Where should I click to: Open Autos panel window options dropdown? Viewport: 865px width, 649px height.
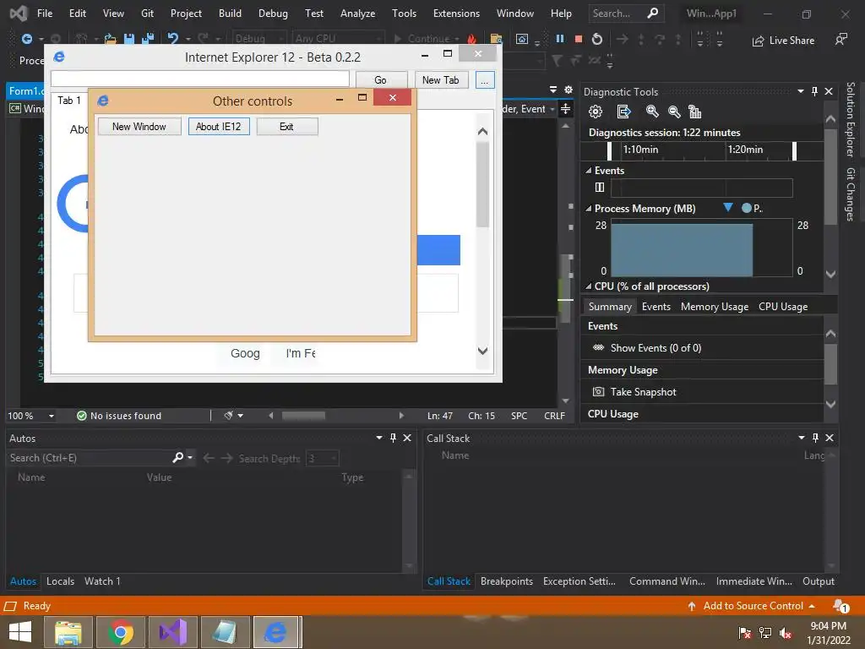(379, 438)
